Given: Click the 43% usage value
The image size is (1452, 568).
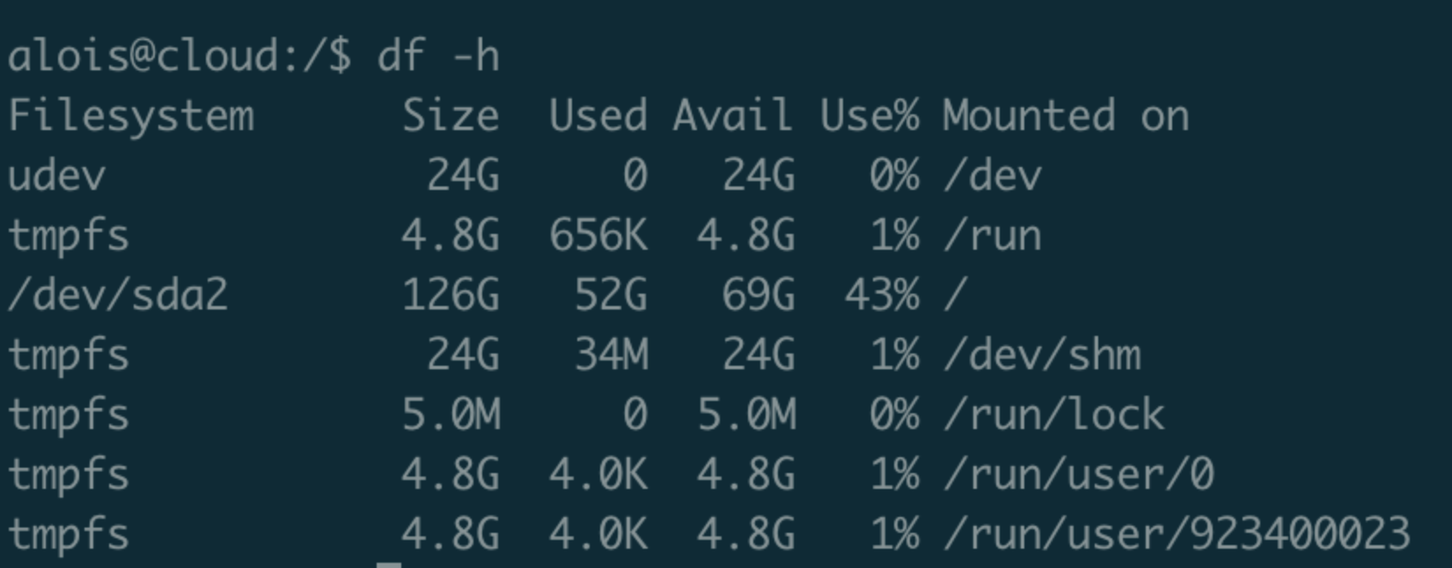Looking at the screenshot, I should pos(882,295).
